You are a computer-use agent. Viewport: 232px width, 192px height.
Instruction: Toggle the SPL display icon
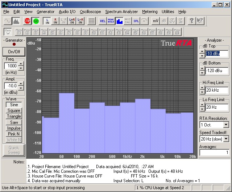point(136,21)
